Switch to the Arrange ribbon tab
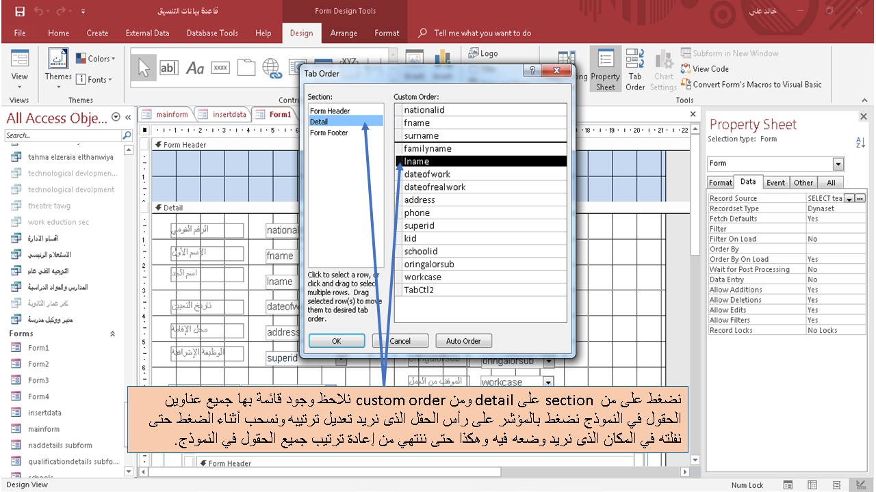876x492 pixels. pyautogui.click(x=344, y=32)
